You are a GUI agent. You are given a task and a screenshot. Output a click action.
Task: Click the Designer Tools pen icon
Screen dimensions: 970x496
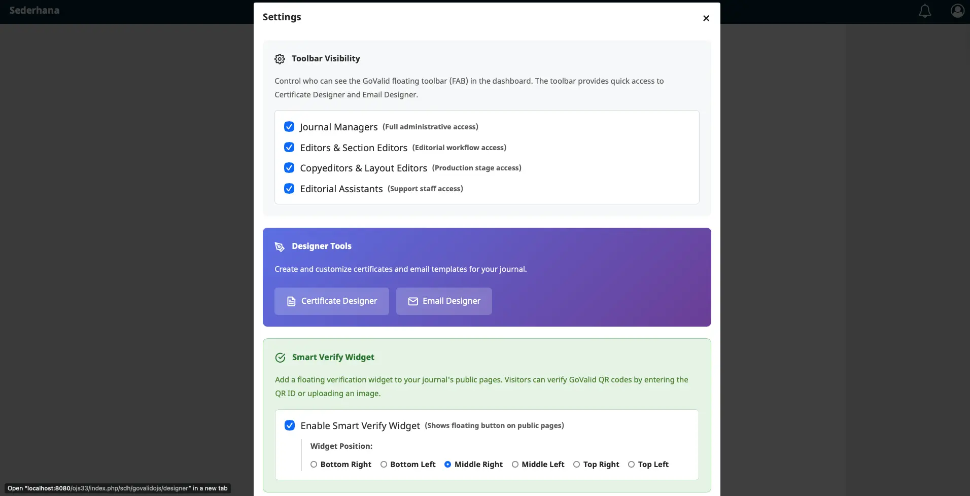[280, 246]
